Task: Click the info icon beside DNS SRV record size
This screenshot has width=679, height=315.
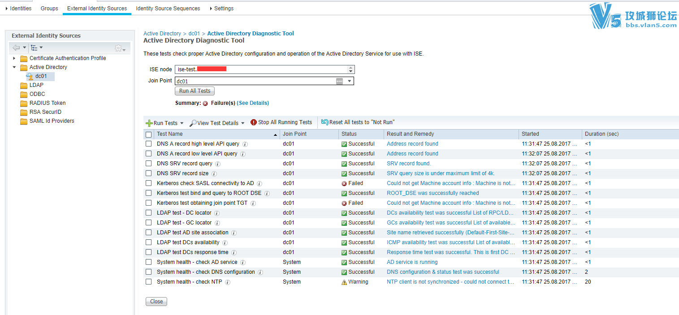Action: pos(214,174)
